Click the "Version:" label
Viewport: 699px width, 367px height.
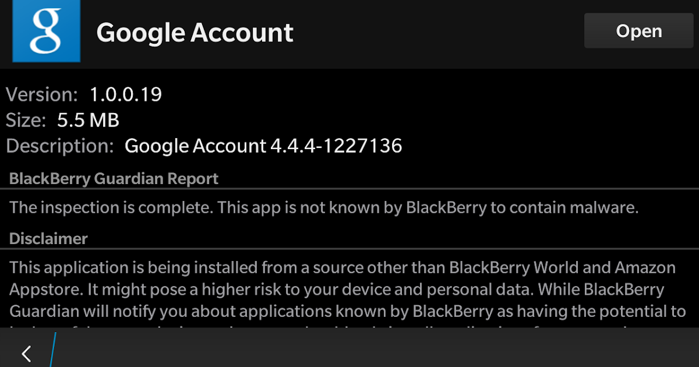click(41, 94)
